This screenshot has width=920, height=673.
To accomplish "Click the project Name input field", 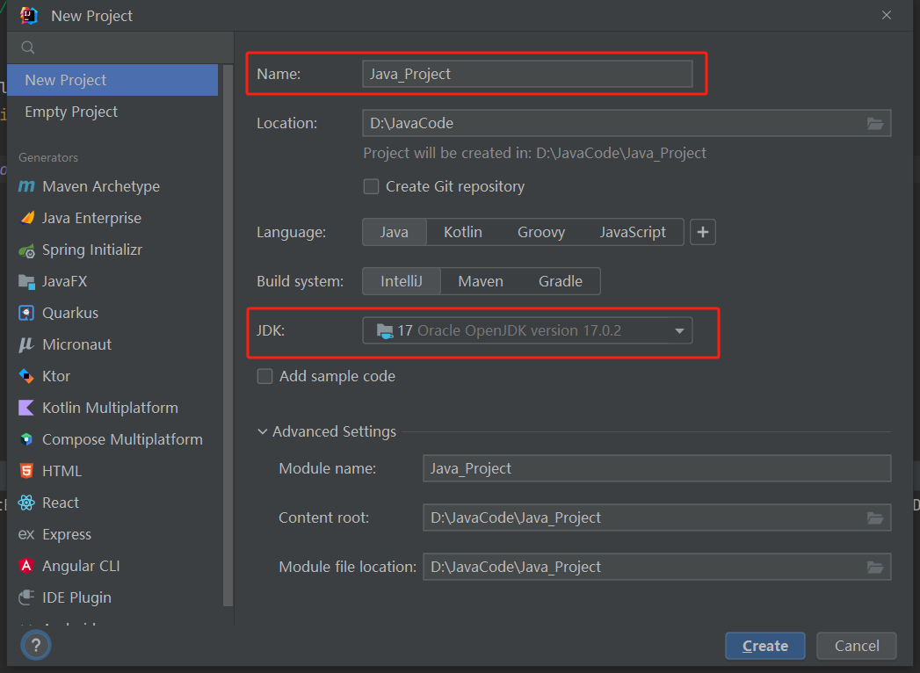I will pos(527,74).
